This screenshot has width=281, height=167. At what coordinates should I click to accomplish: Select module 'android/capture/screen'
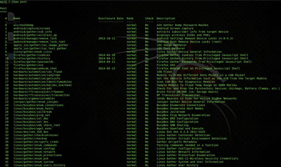32,28
